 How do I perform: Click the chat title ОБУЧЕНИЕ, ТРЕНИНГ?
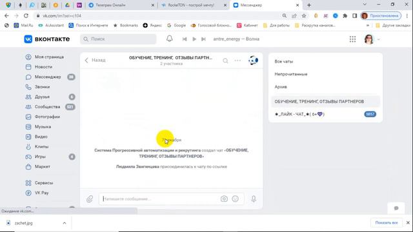click(170, 57)
